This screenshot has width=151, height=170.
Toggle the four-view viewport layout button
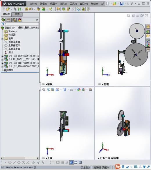80,162
